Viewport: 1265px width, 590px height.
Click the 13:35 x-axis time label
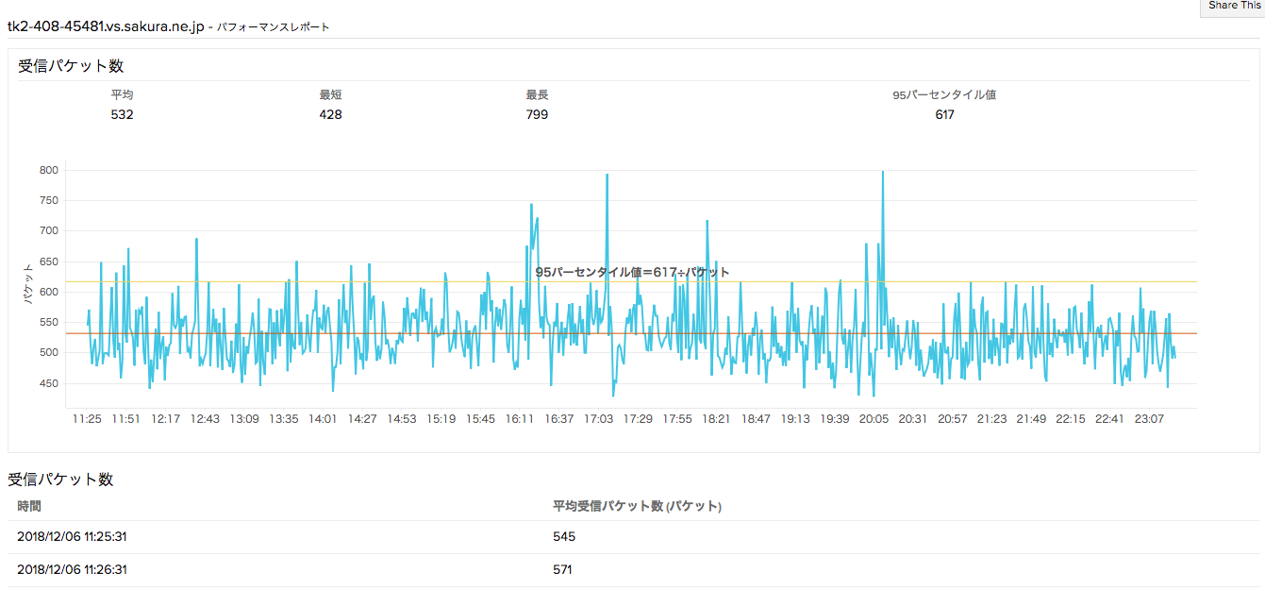[x=284, y=419]
